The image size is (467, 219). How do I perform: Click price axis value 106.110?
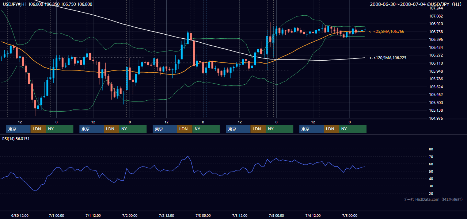point(436,63)
